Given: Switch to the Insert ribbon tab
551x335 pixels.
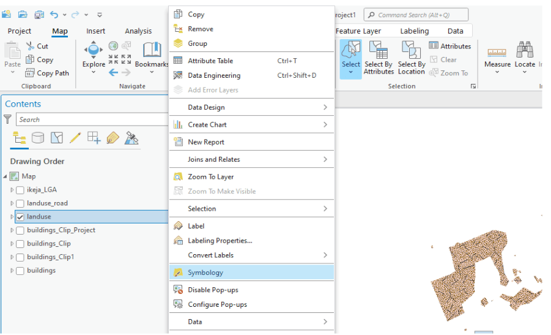Looking at the screenshot, I should pyautogui.click(x=95, y=31).
